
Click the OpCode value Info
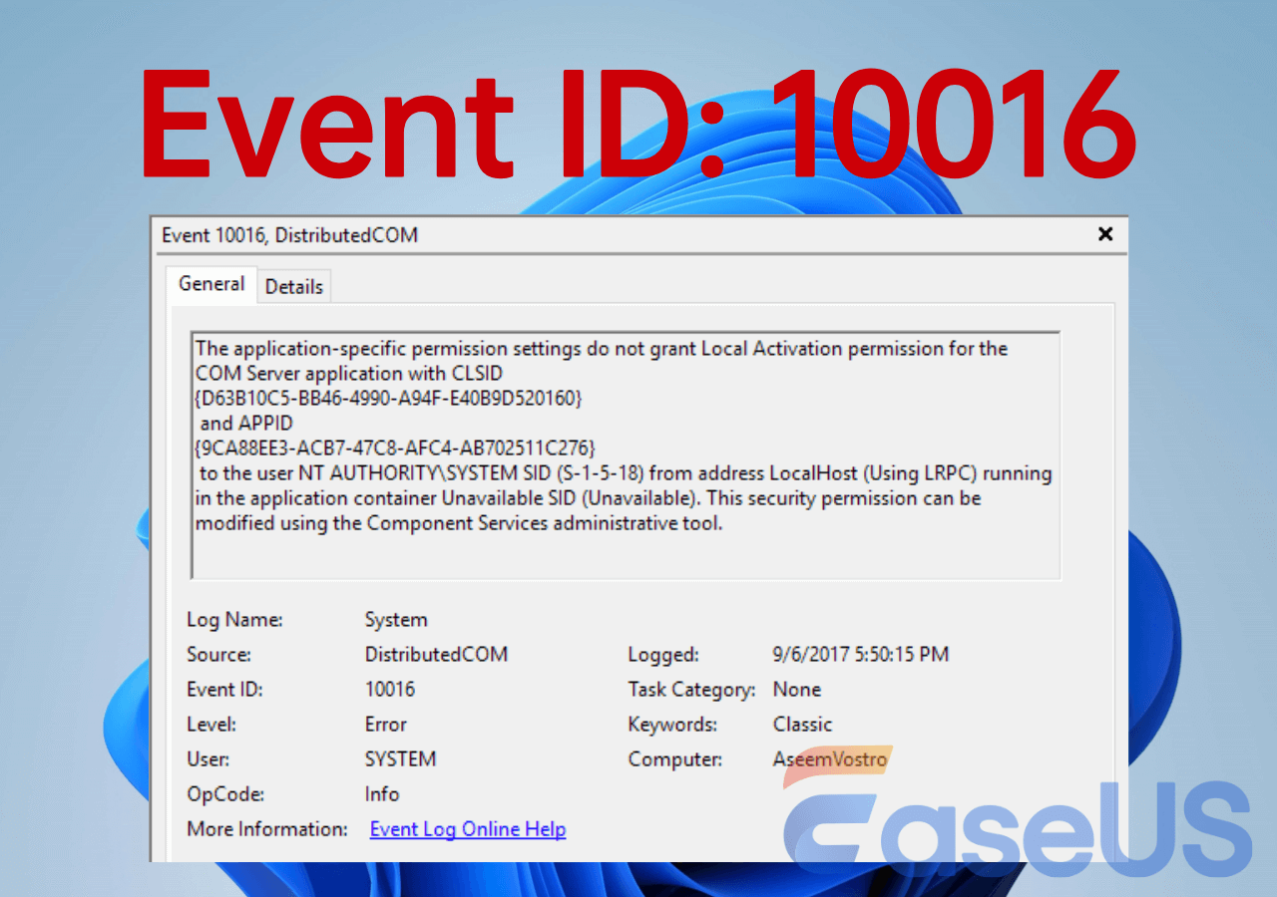tap(380, 793)
